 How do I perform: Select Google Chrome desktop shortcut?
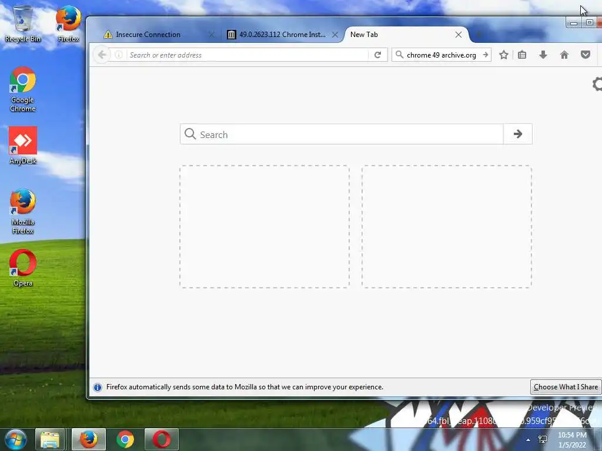(x=23, y=90)
